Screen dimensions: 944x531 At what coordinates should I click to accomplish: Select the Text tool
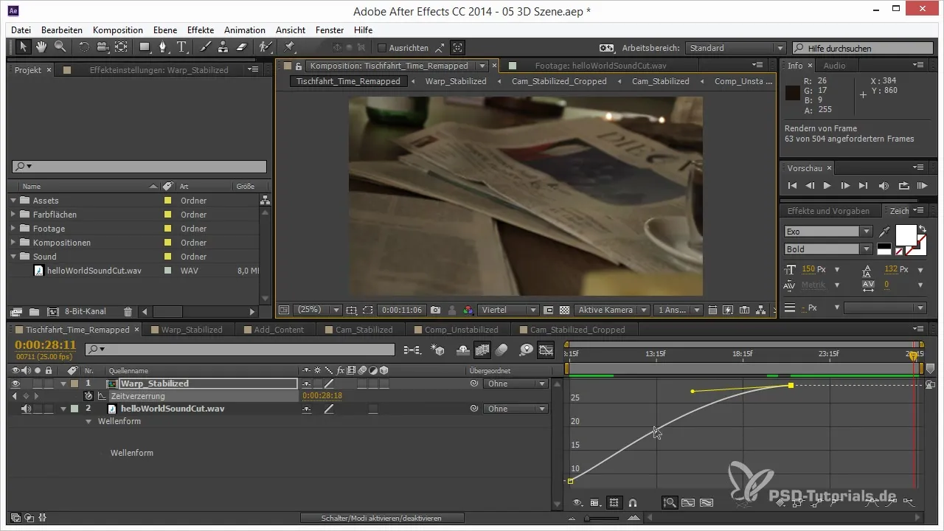point(181,47)
